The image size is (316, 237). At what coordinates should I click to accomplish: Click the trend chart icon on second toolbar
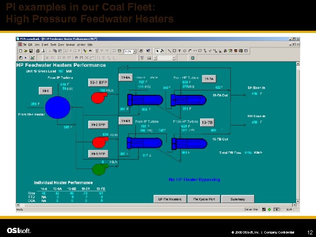pos(32,58)
